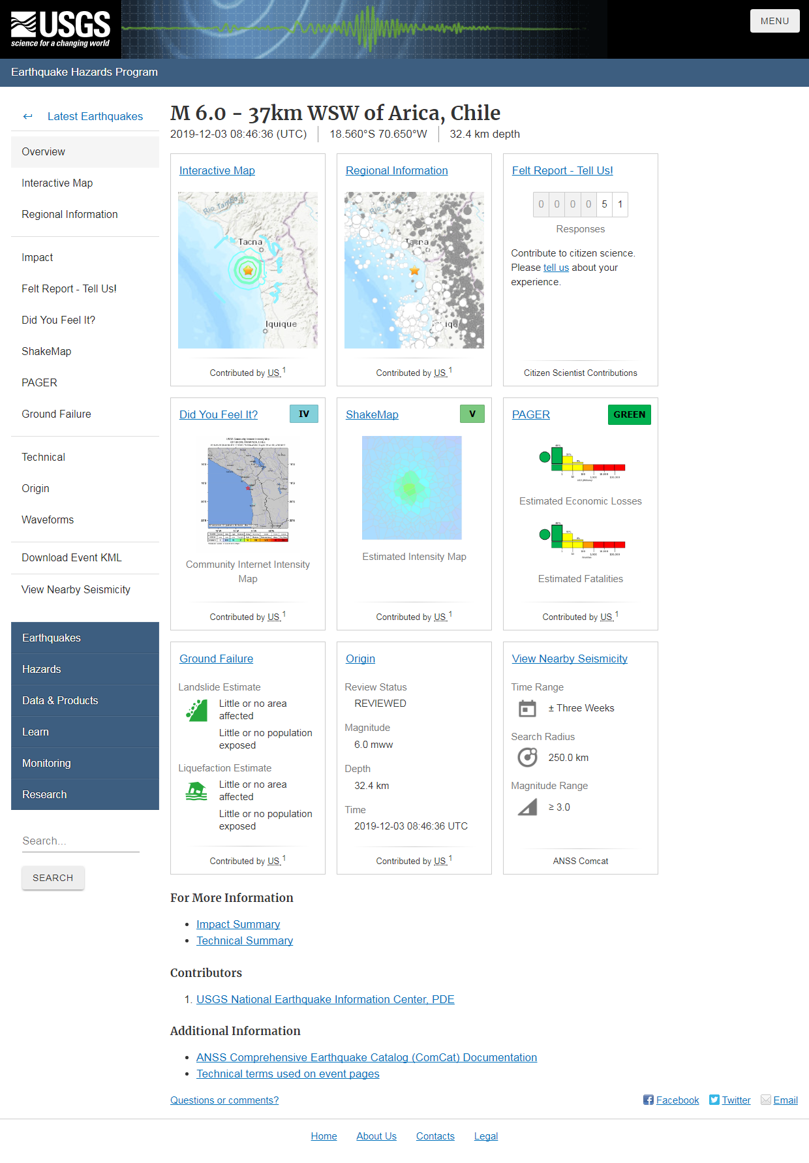Image resolution: width=809 pixels, height=1163 pixels.
Task: Click the IV intensity badge
Action: tap(304, 414)
